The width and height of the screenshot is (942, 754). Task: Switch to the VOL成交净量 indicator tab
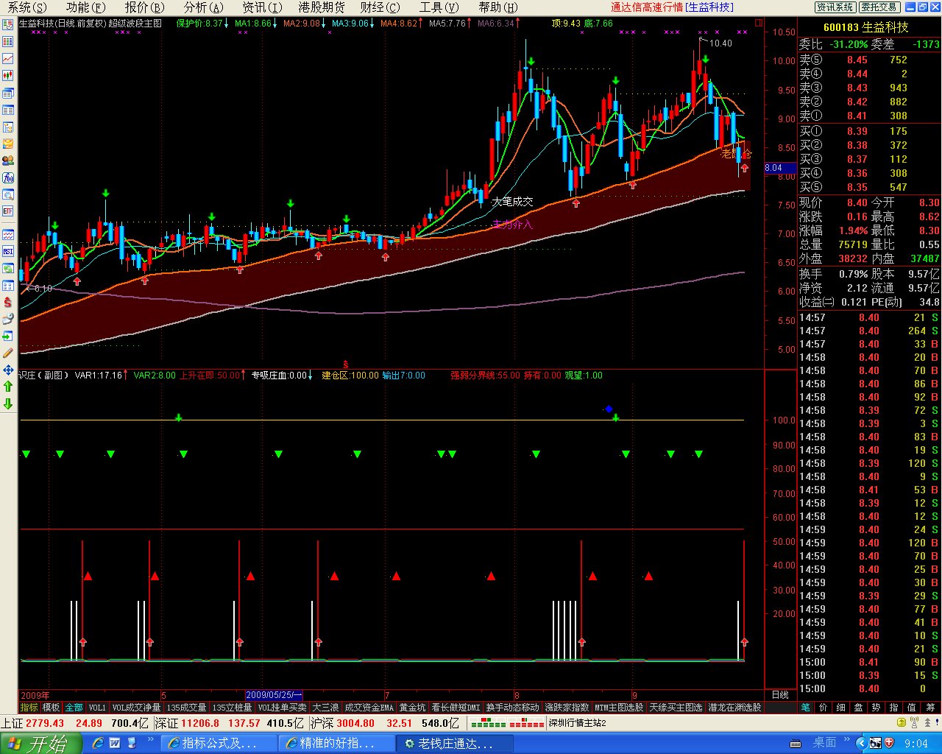click(136, 707)
